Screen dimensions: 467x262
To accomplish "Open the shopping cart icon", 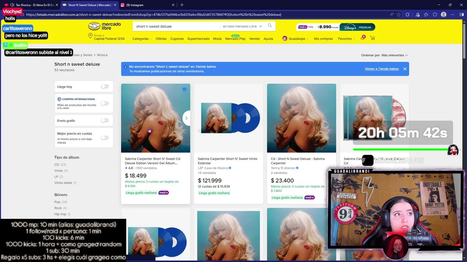I will coord(373,38).
